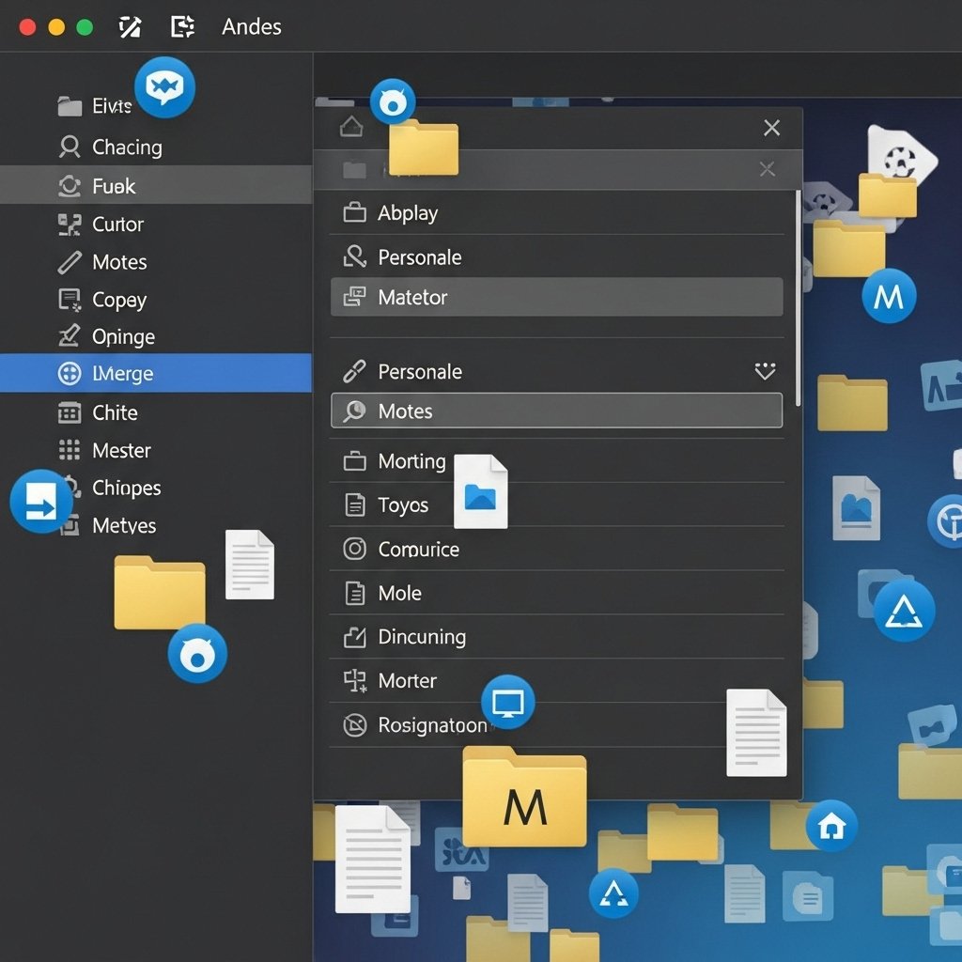Expand the Personale chevron dropdown
Screen dimensions: 962x962
[x=765, y=372]
